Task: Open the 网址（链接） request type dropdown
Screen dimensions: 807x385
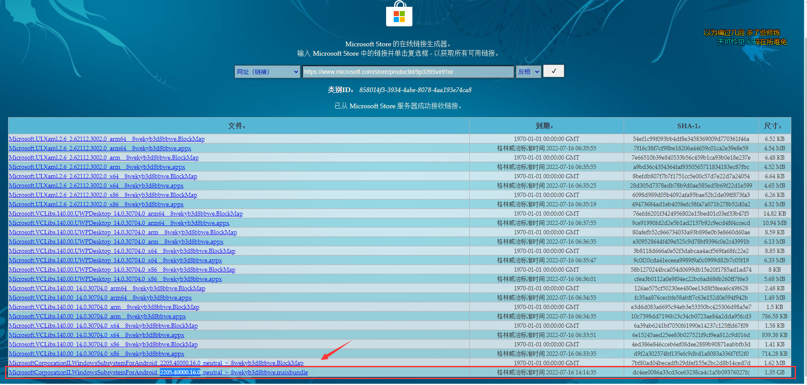Action: click(267, 71)
